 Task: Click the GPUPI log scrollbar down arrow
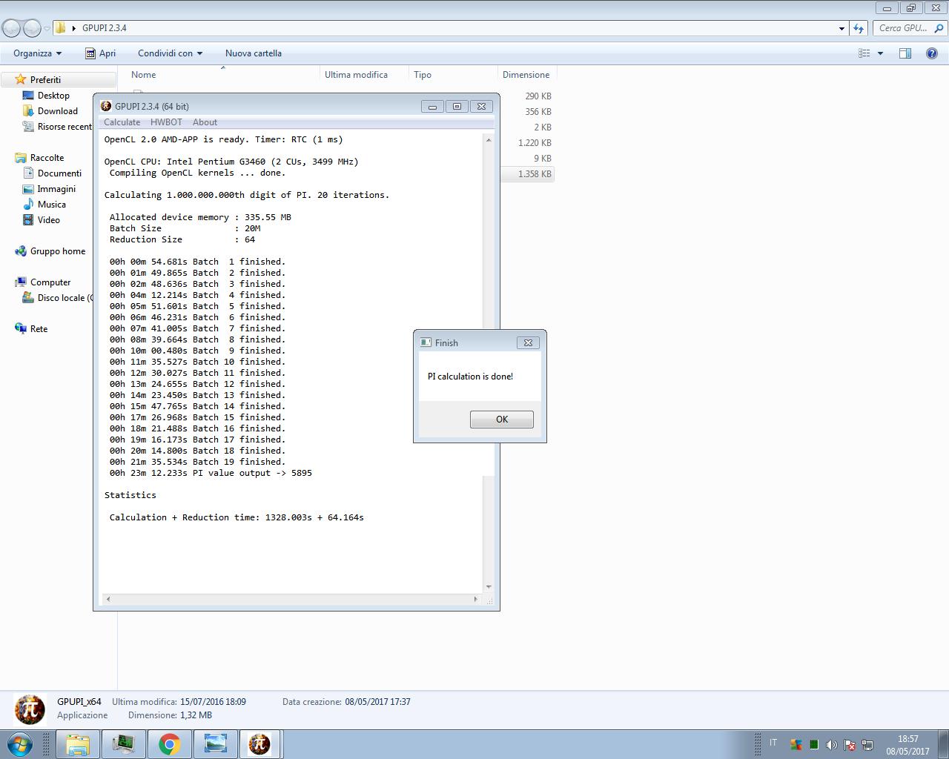[x=488, y=587]
